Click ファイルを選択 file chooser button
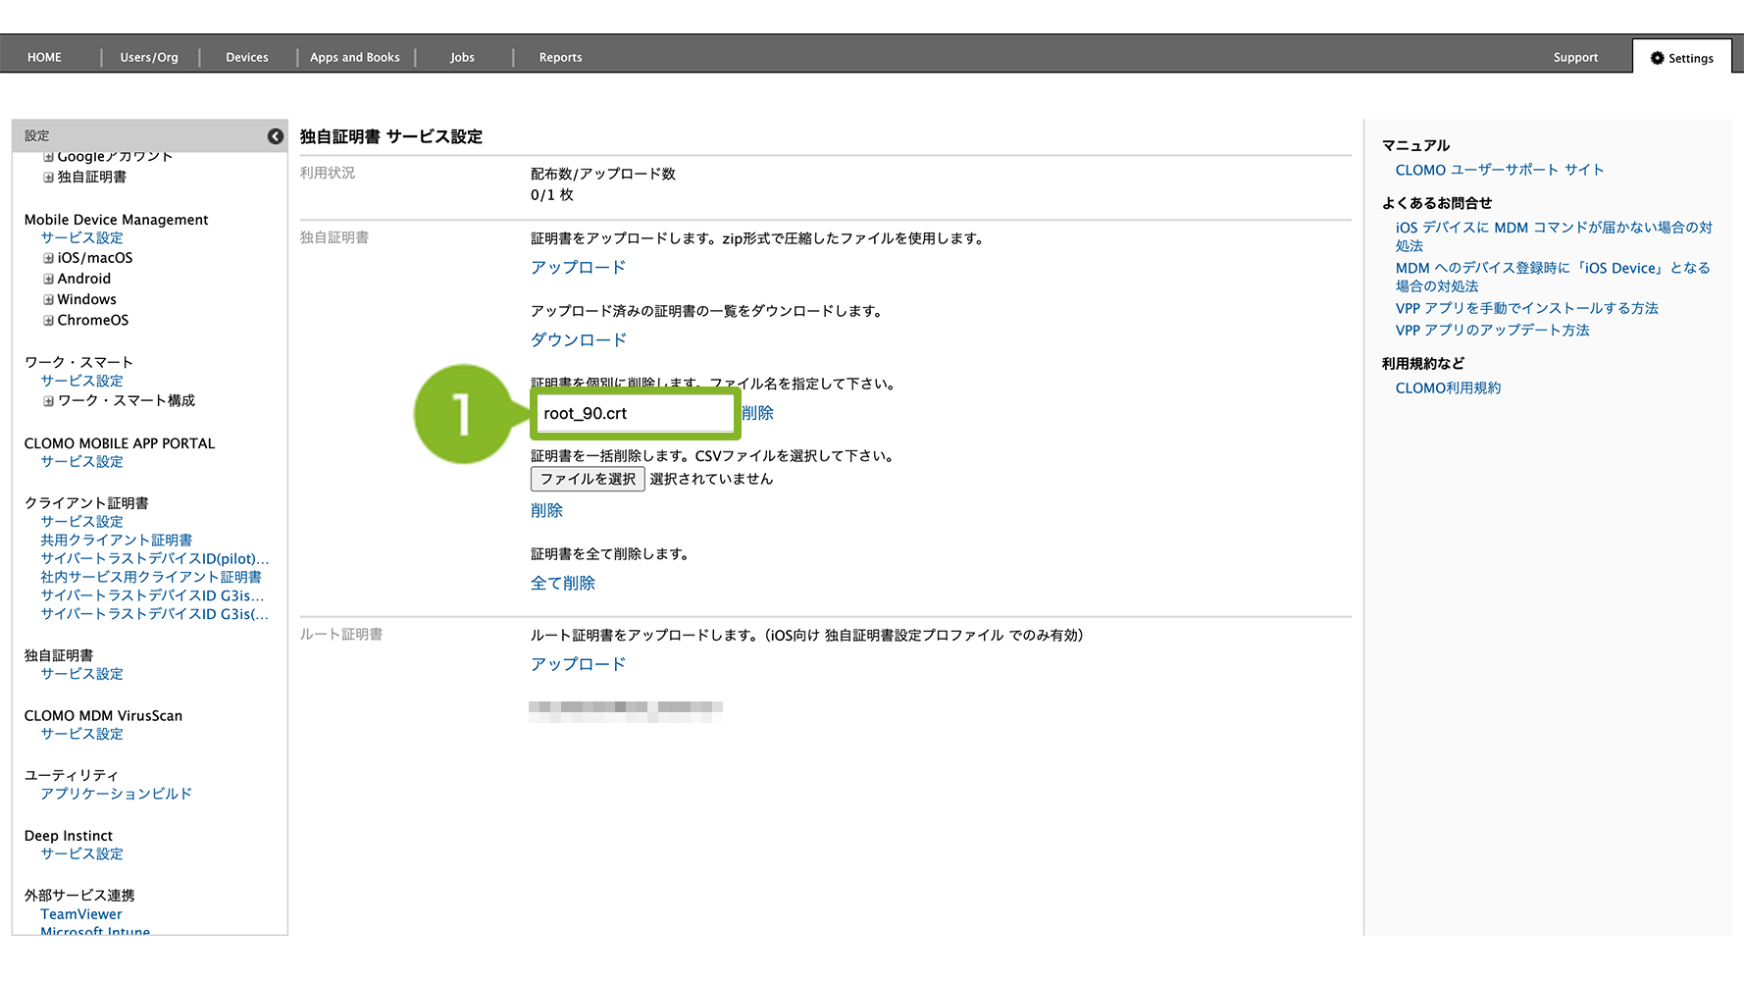This screenshot has height=981, width=1744. coord(587,479)
